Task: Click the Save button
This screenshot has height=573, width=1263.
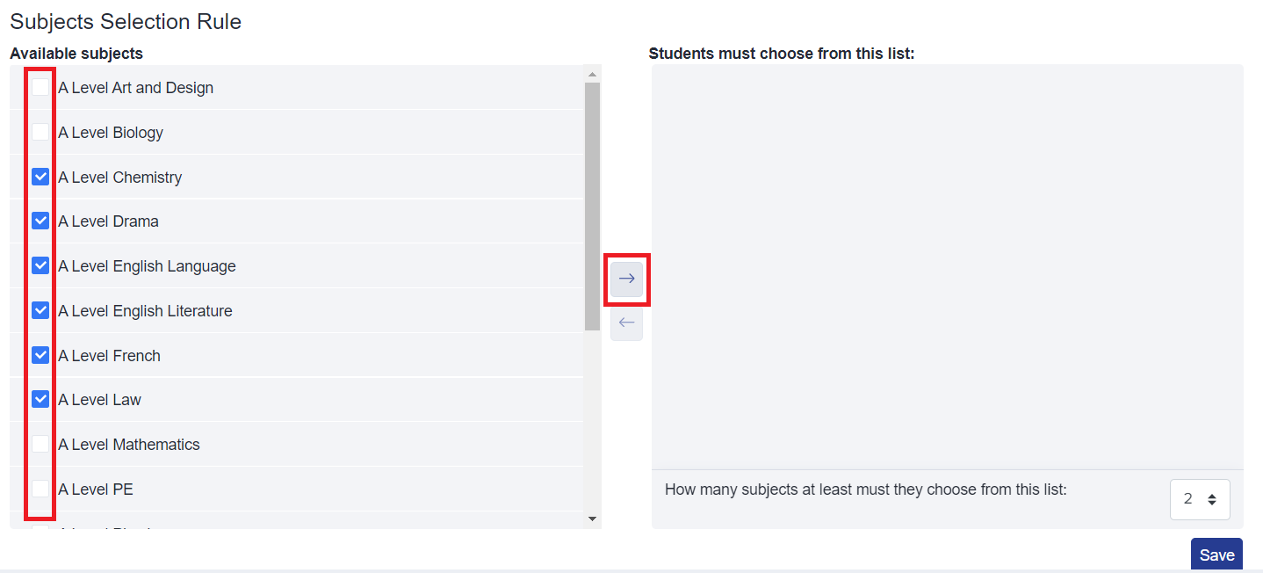Action: [1216, 554]
